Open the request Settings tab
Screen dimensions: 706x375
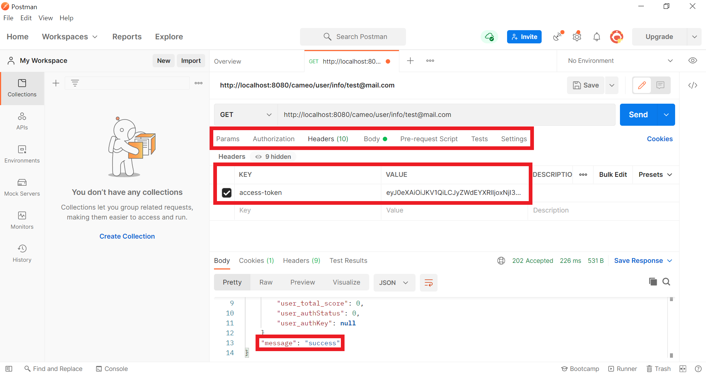pyautogui.click(x=514, y=139)
